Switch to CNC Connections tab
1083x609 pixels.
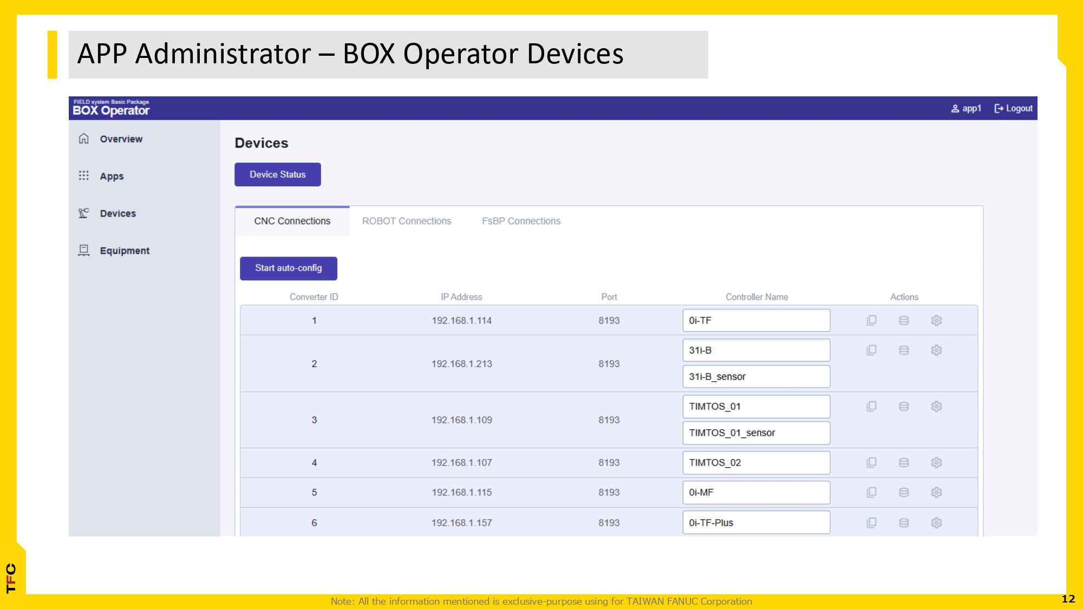pos(292,221)
